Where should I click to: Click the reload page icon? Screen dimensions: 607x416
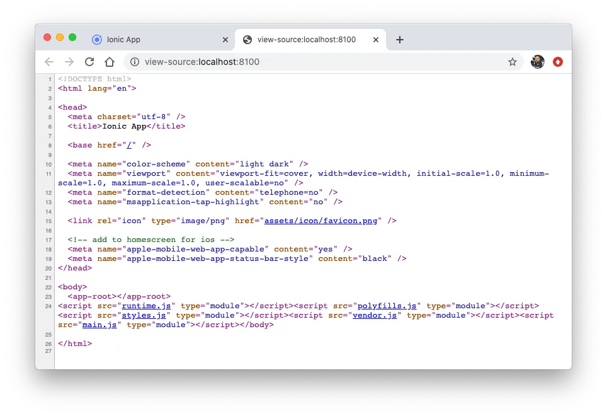pyautogui.click(x=89, y=62)
